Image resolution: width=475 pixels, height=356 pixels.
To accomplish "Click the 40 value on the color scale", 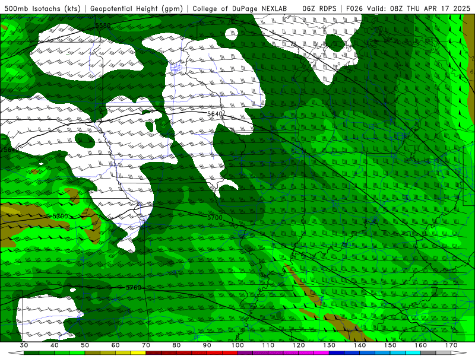I will click(x=55, y=345).
